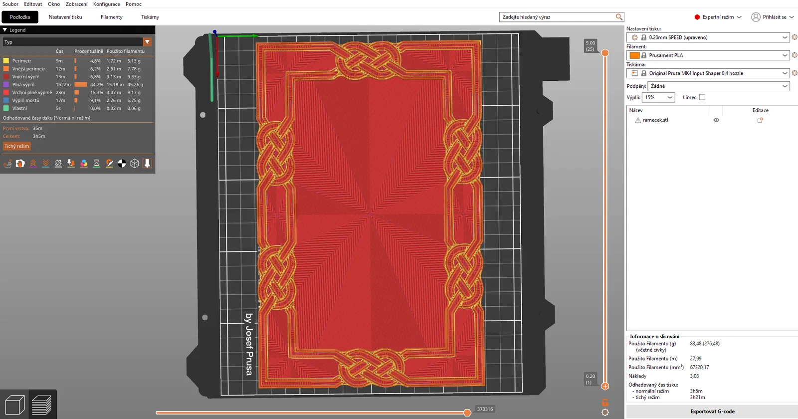Toggle pauses hourglass icon
This screenshot has height=419, width=798.
(97, 163)
